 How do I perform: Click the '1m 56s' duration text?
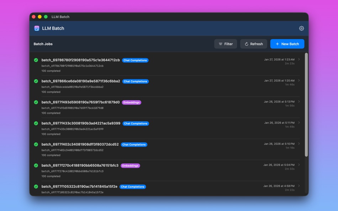point(290,106)
